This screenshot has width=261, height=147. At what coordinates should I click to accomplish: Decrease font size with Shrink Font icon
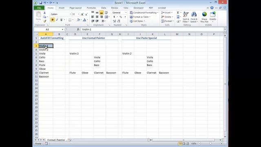click(86, 14)
